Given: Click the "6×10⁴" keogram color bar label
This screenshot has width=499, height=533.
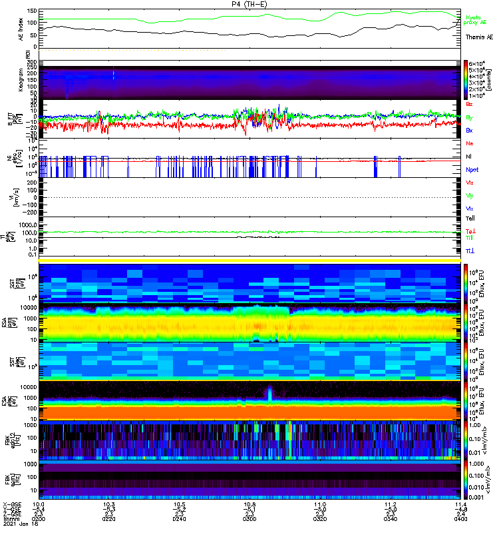Looking at the screenshot, I should (x=476, y=63).
